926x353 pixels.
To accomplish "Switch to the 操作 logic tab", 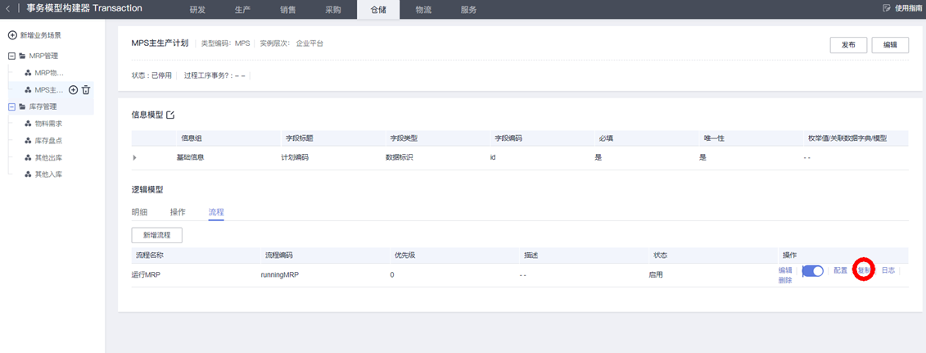I will pyautogui.click(x=178, y=212).
